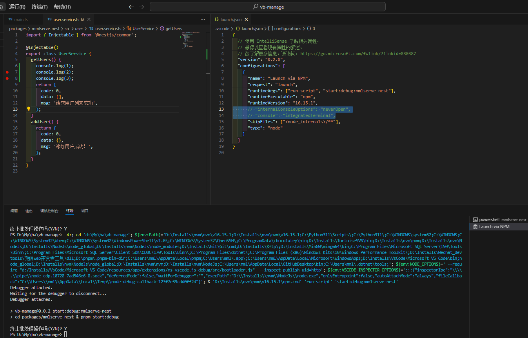The height and width of the screenshot is (338, 528).
Task: Click the commented "internalConsoleOptions" line
Action: (x=299, y=109)
